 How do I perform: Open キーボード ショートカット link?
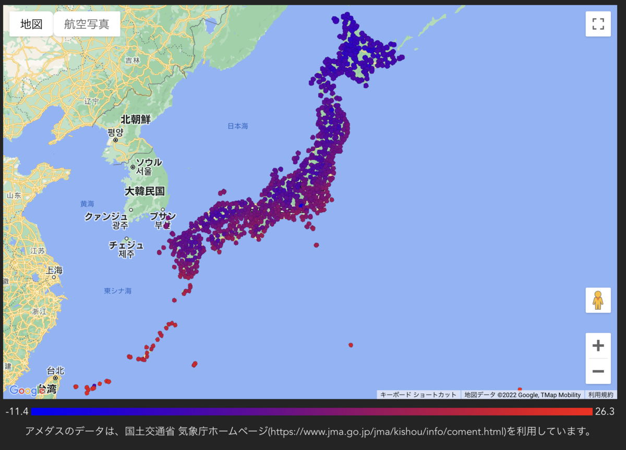418,395
